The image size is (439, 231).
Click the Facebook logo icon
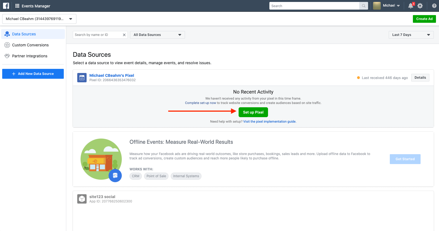point(6,6)
